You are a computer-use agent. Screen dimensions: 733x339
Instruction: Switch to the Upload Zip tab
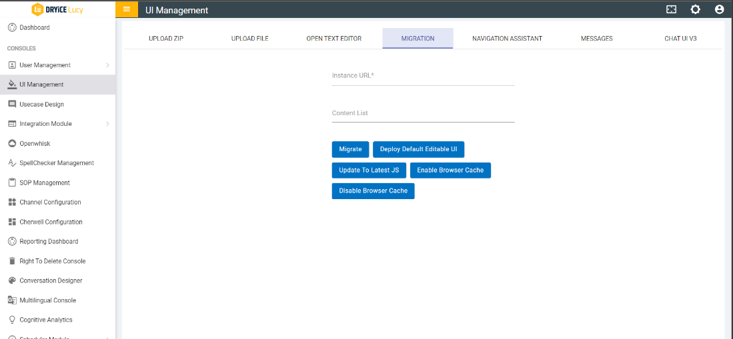click(x=166, y=38)
